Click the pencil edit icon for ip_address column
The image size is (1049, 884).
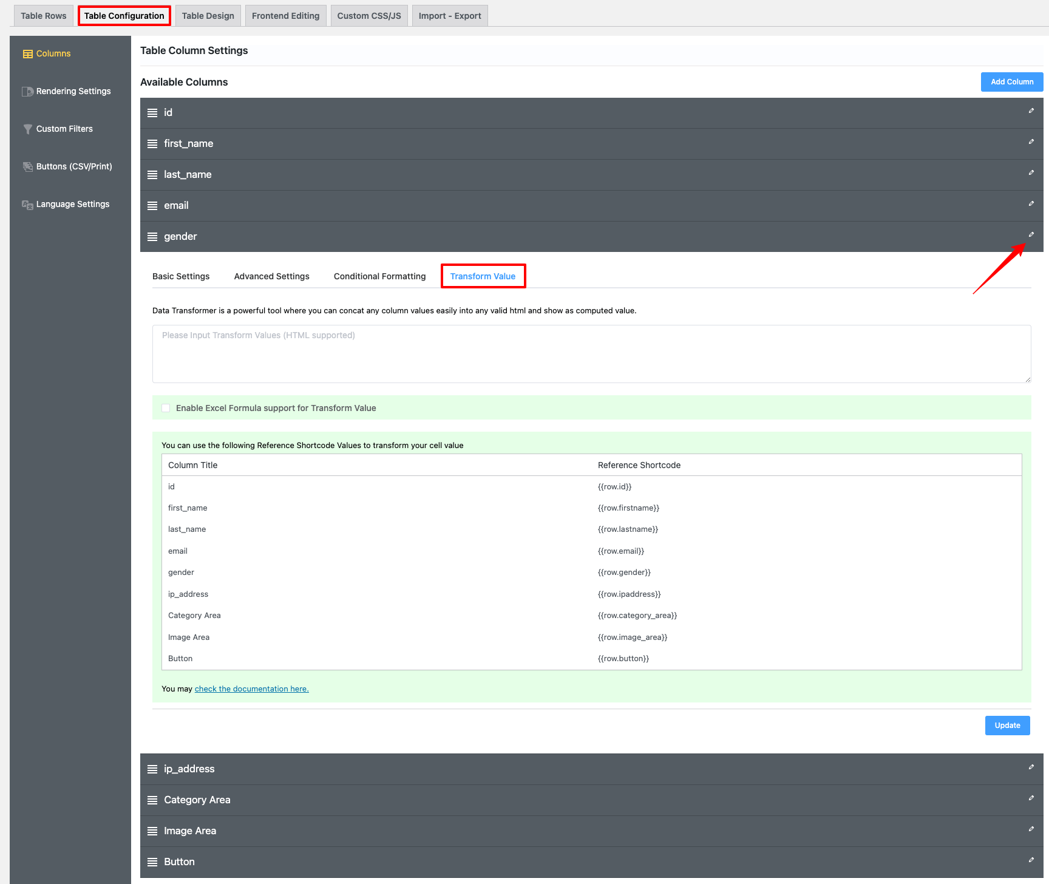1031,767
